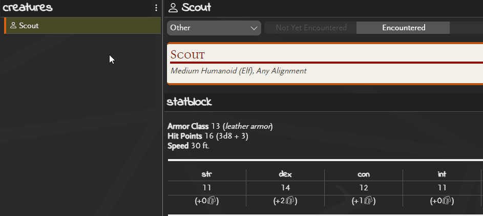Click the Scout name heading in card
The height and width of the screenshot is (216, 483).
tap(188, 54)
